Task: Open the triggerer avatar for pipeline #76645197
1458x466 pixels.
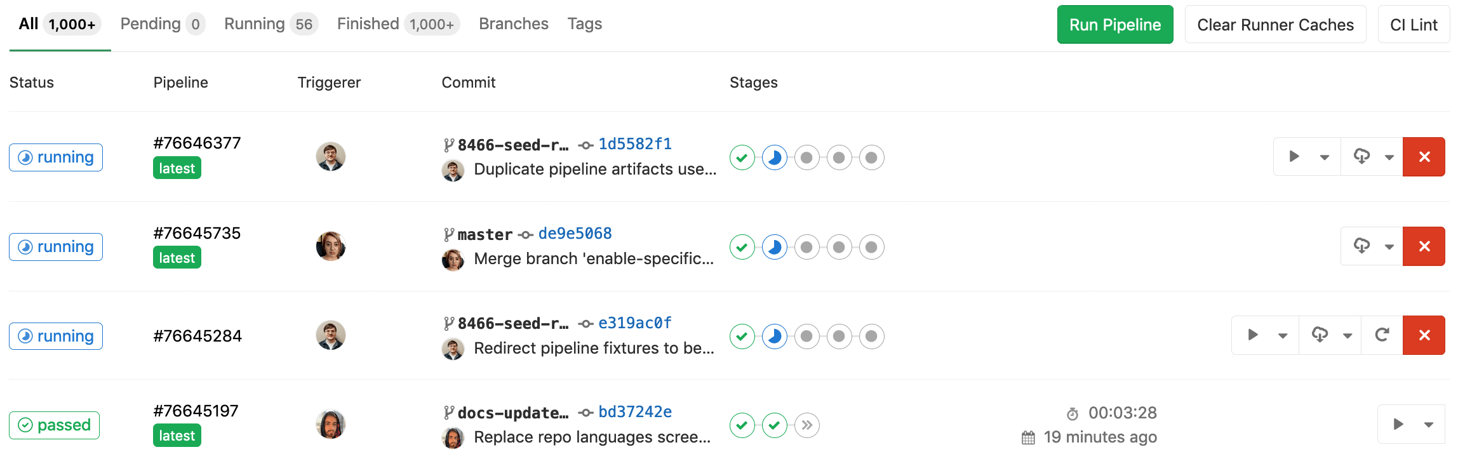Action: click(x=331, y=424)
